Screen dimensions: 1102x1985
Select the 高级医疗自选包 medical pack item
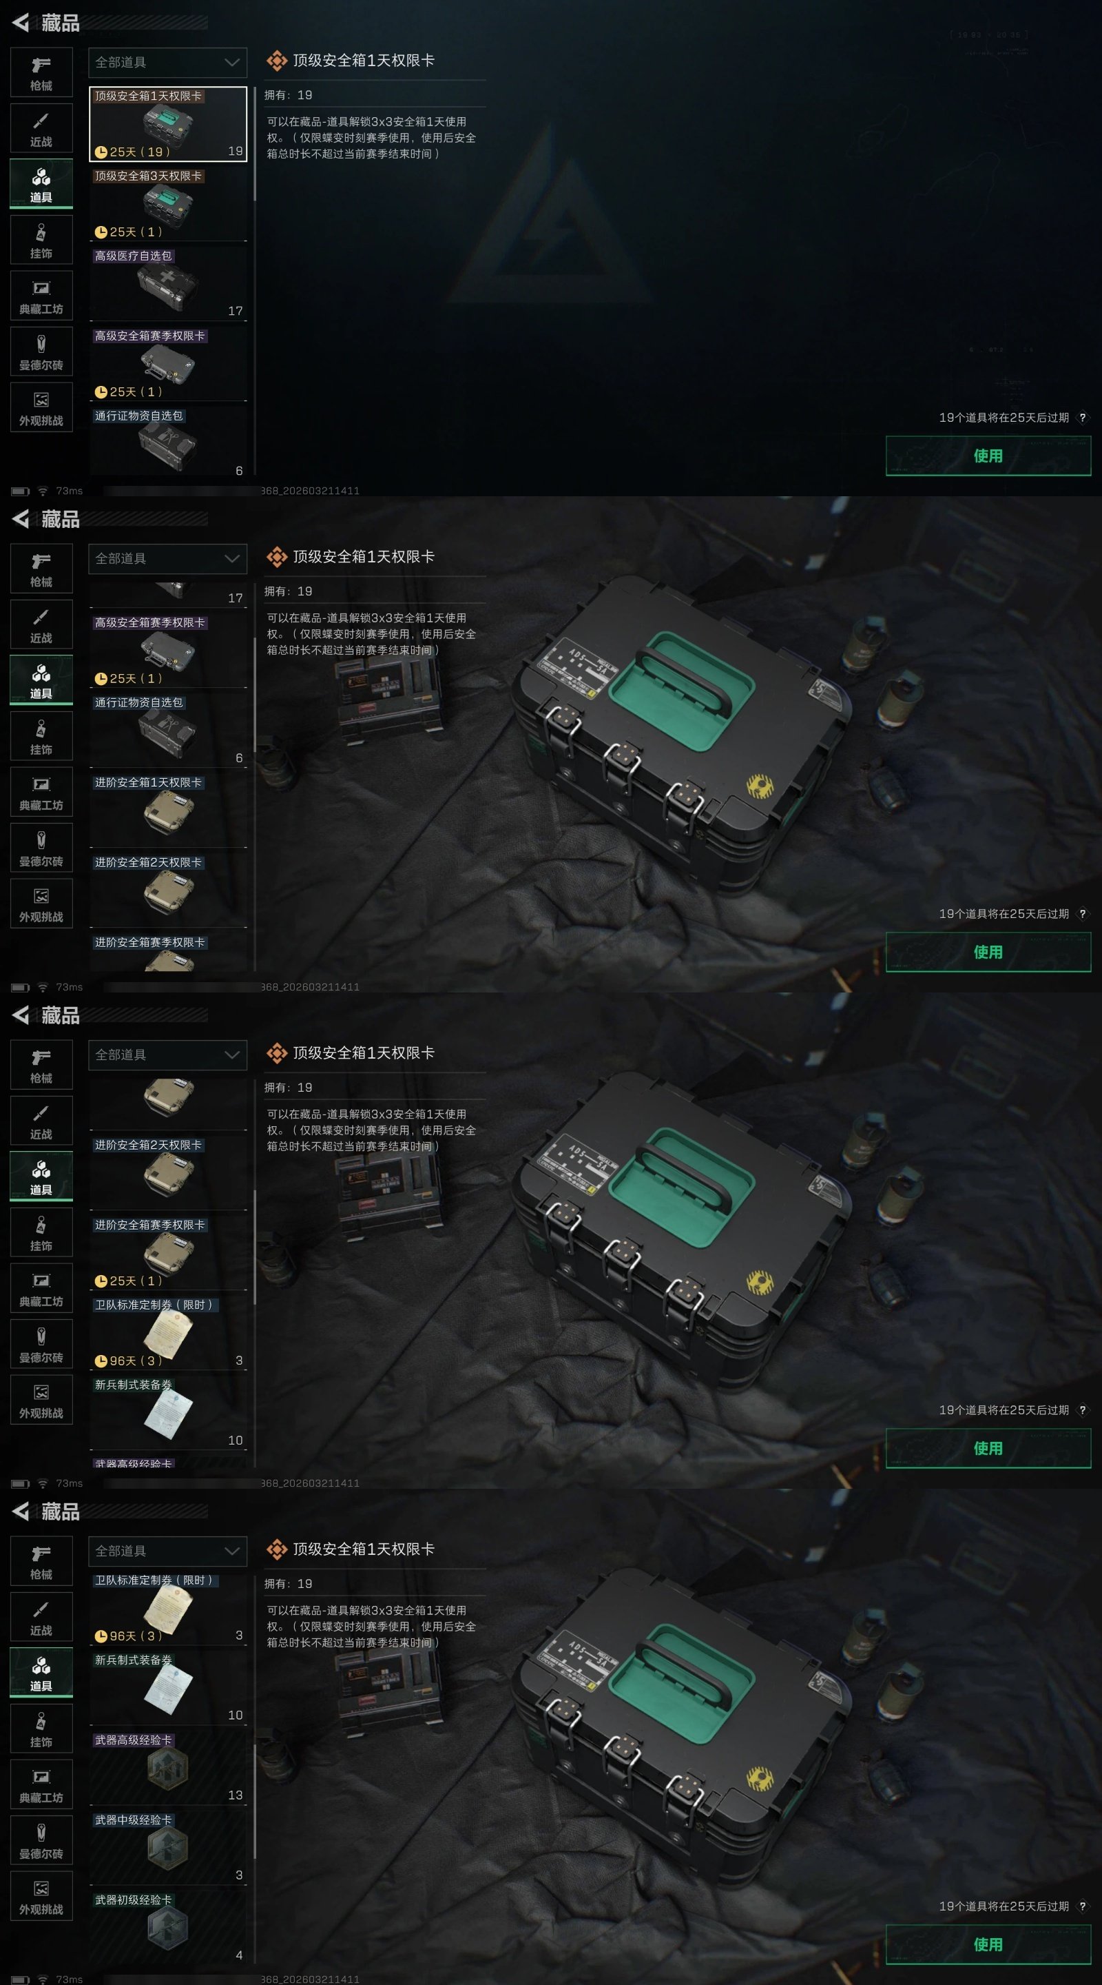pyautogui.click(x=168, y=283)
